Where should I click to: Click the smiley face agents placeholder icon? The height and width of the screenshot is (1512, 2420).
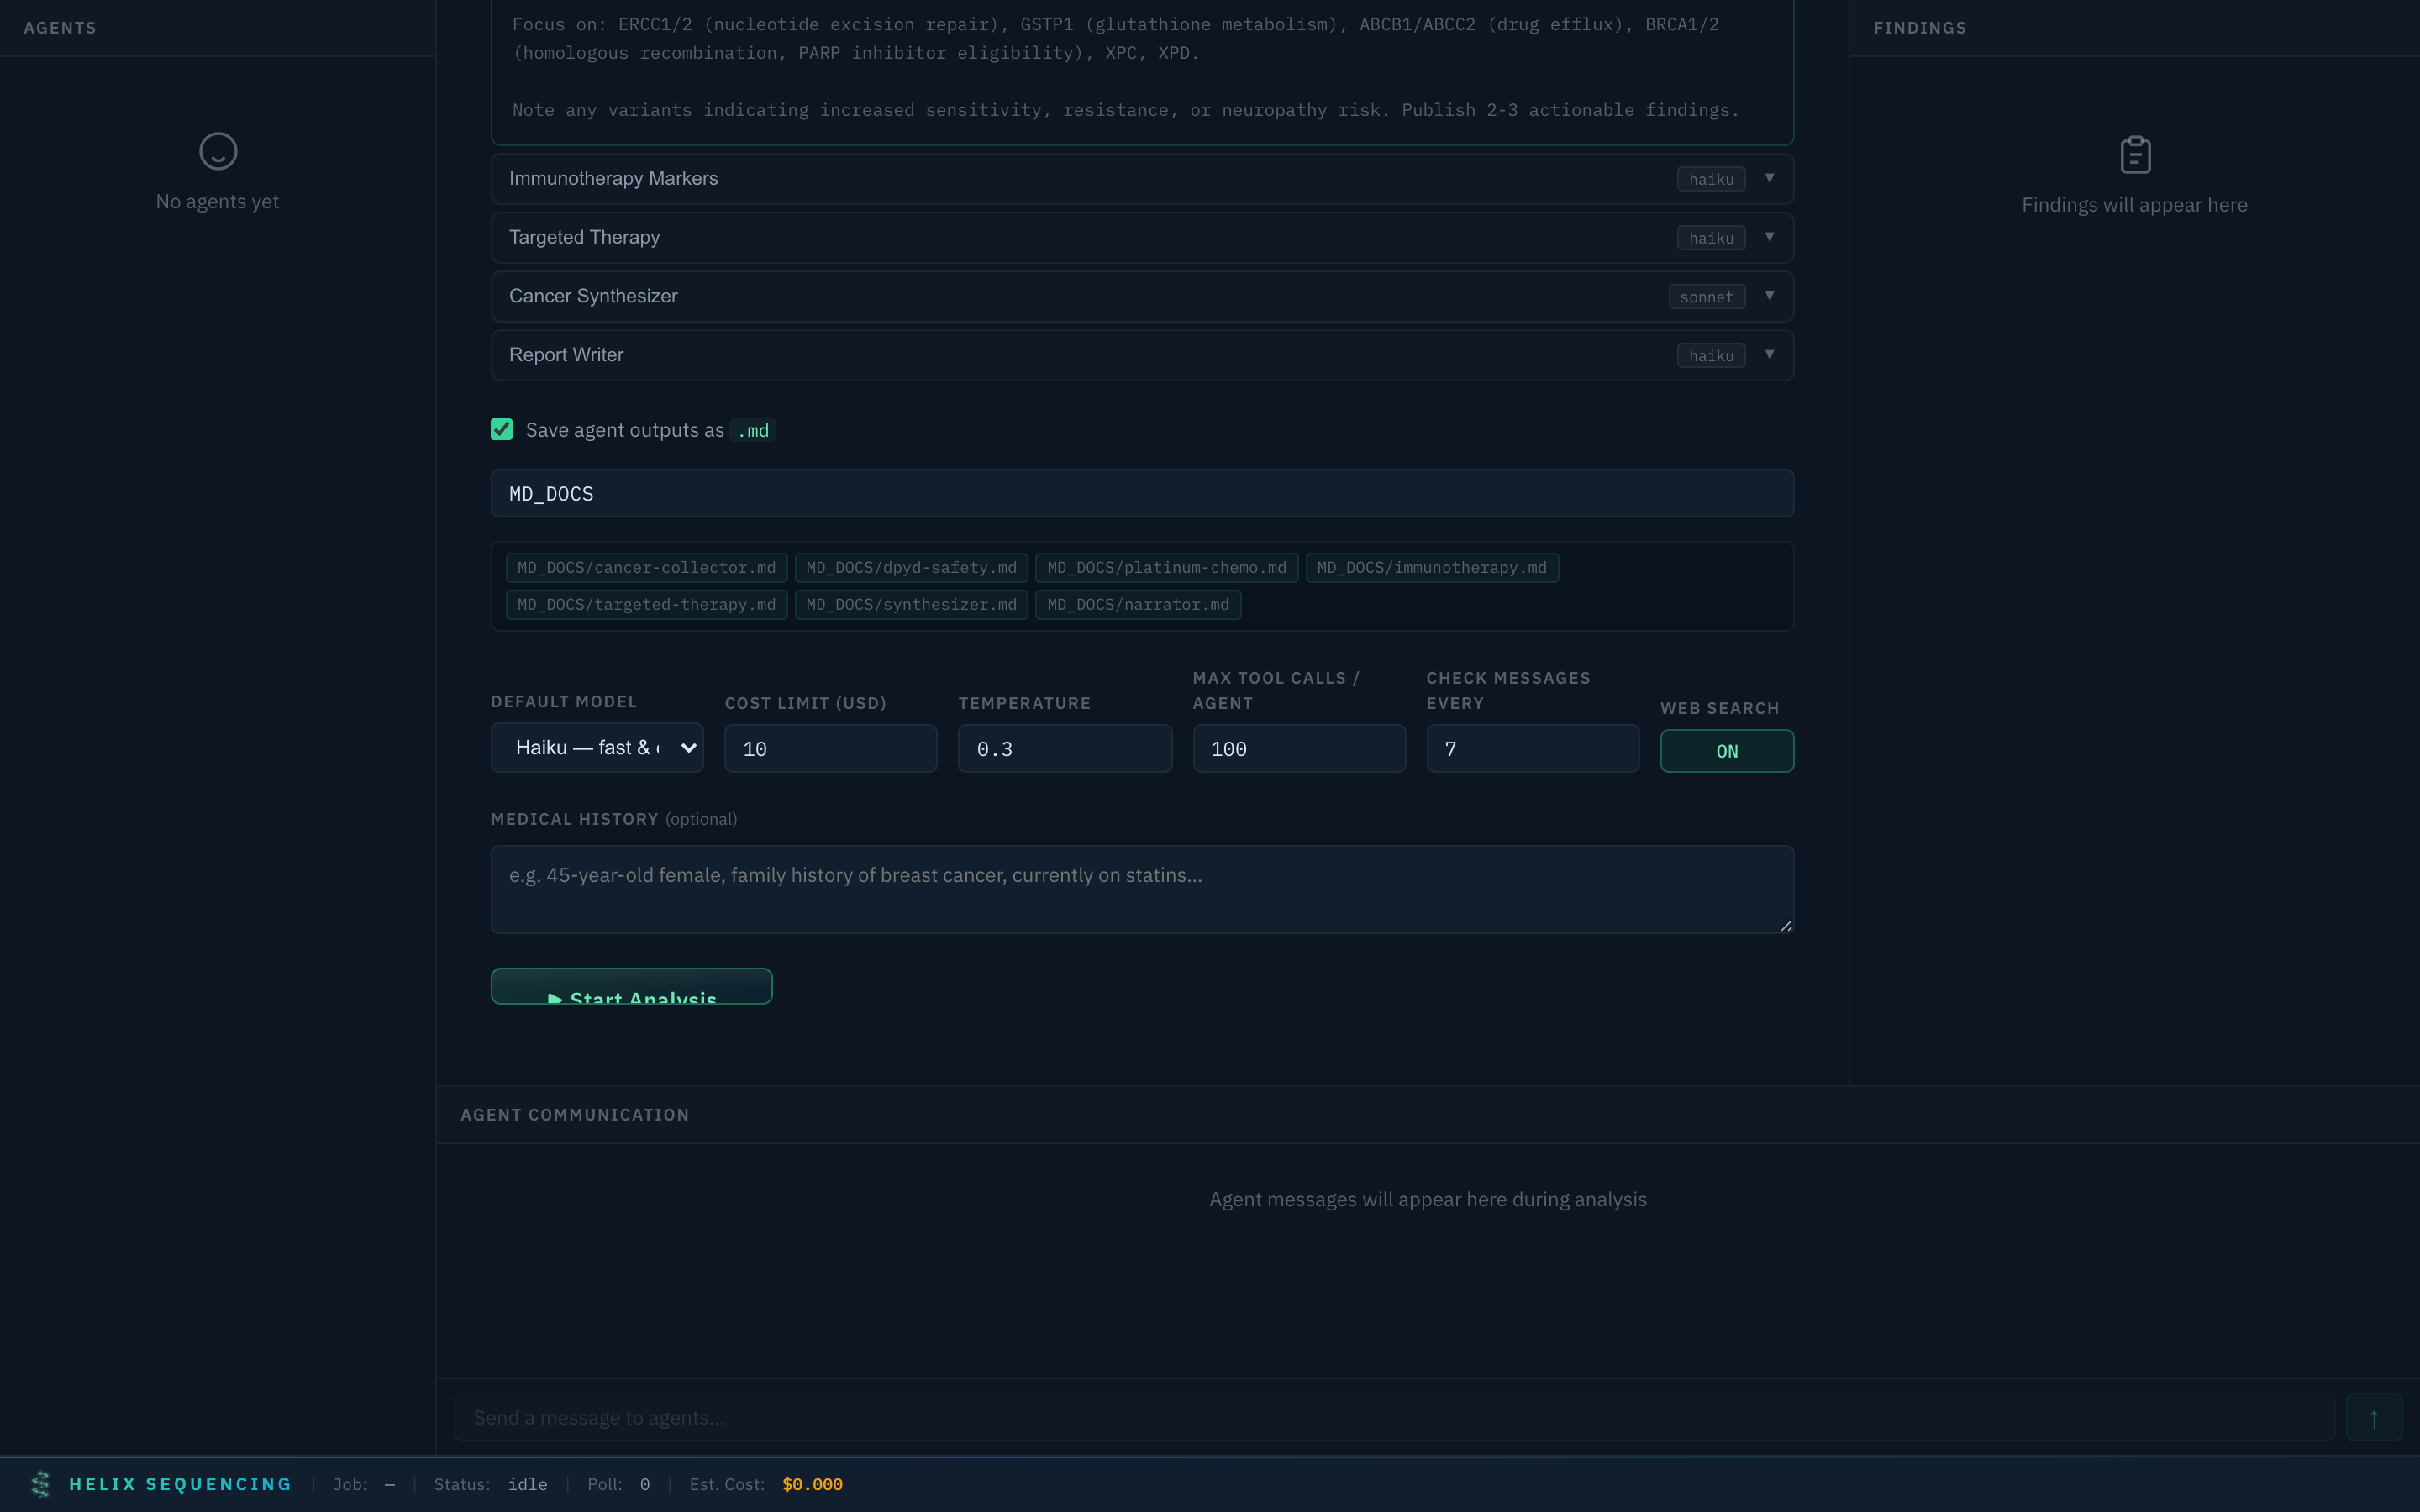pos(218,151)
